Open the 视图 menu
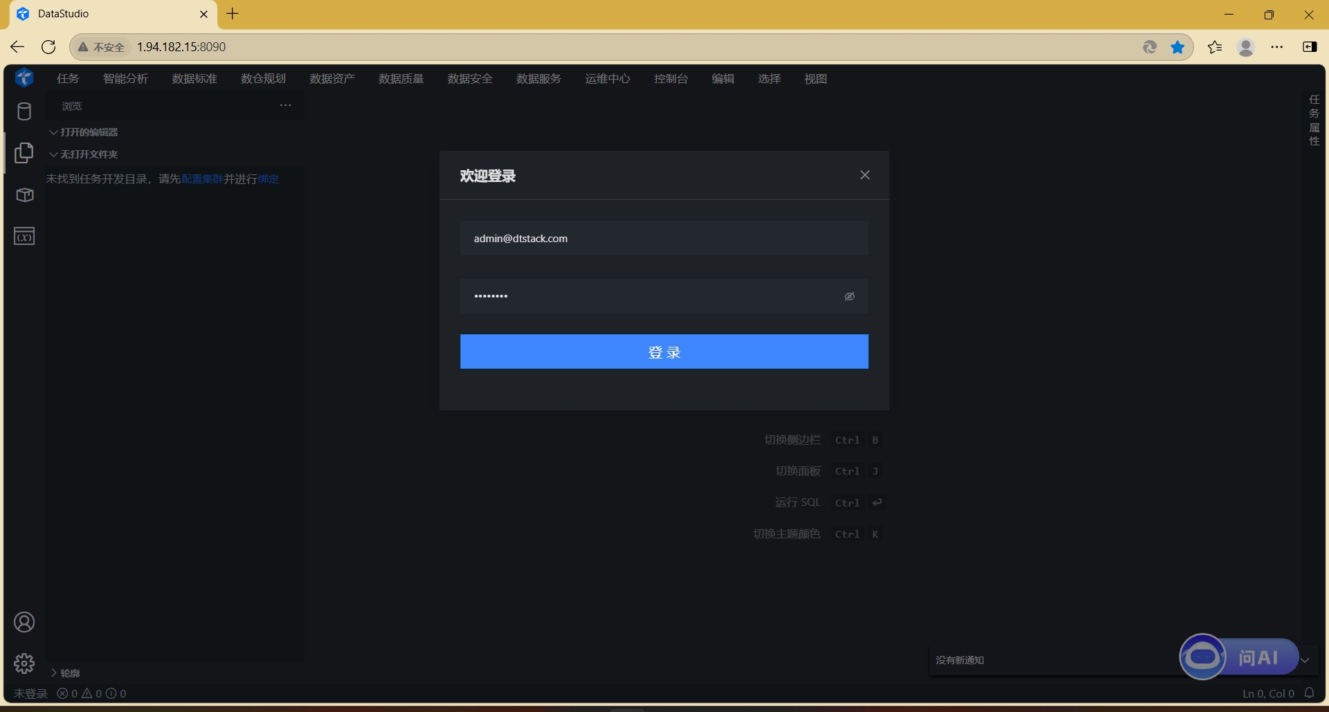The width and height of the screenshot is (1329, 712). pyautogui.click(x=815, y=79)
